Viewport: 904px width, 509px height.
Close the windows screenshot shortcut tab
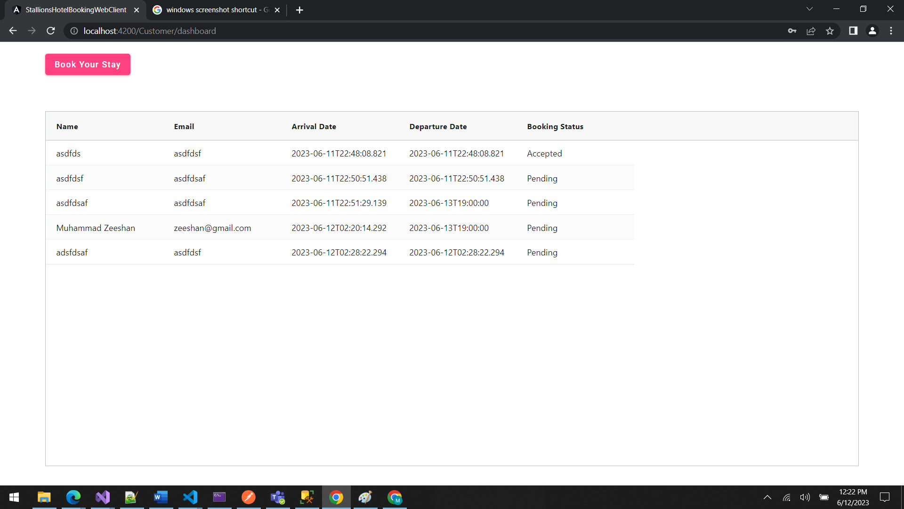[x=277, y=10]
